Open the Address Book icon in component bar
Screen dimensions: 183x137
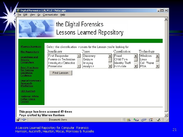[151, 120]
